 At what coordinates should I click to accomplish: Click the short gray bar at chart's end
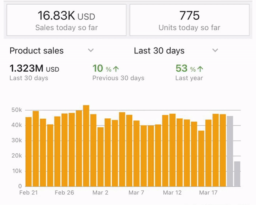click(237, 173)
